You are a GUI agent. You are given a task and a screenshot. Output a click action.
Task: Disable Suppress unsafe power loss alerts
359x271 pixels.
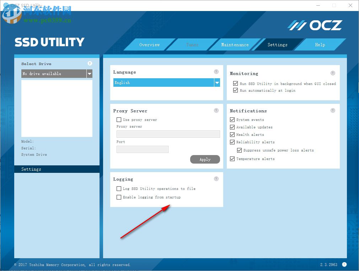pyautogui.click(x=240, y=150)
